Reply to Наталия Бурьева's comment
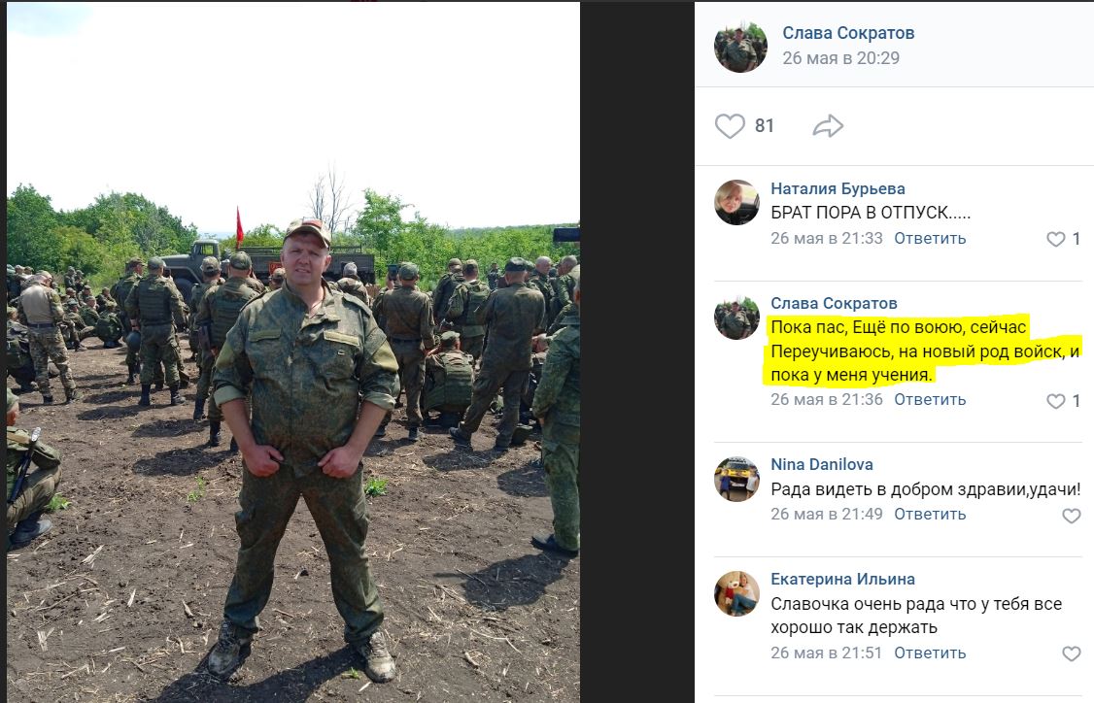This screenshot has height=703, width=1094. [x=930, y=239]
